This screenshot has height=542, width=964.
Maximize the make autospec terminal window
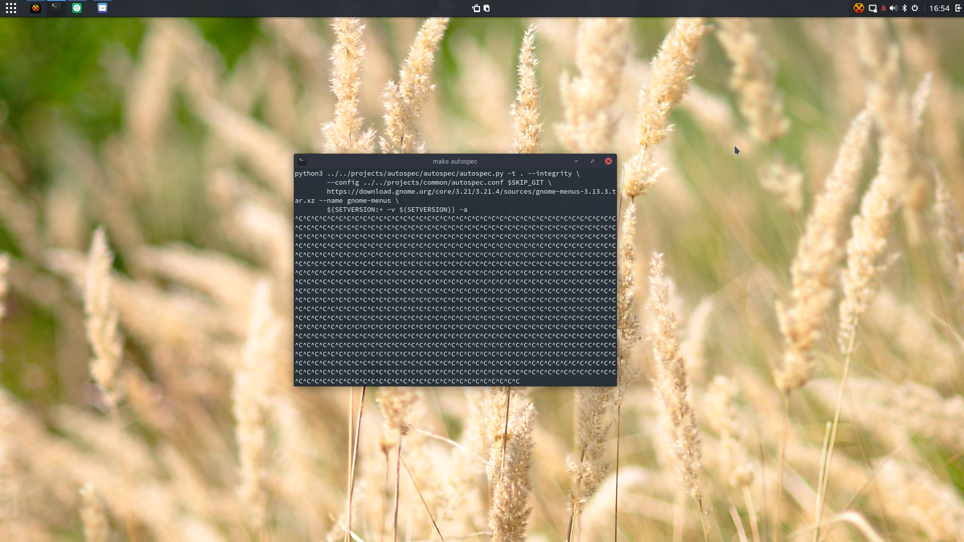click(592, 161)
